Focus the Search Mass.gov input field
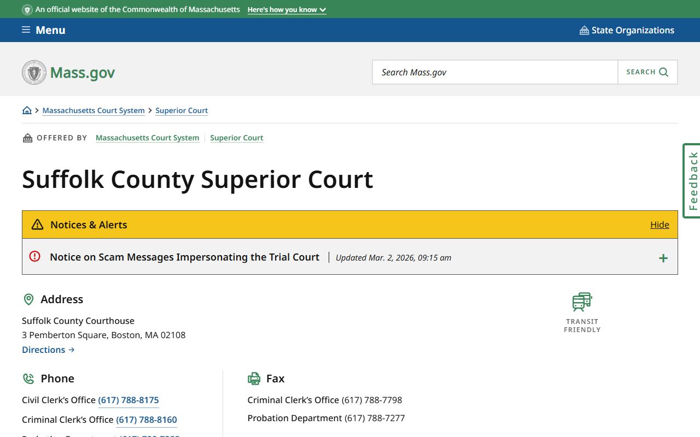The image size is (700, 437). pos(495,72)
